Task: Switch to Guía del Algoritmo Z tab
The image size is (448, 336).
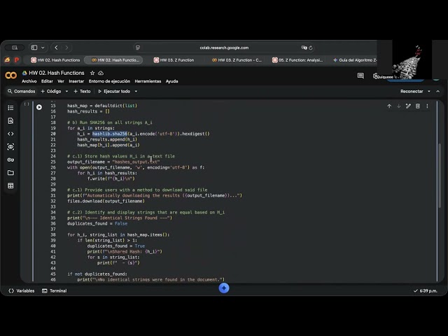Action: [x=355, y=60]
